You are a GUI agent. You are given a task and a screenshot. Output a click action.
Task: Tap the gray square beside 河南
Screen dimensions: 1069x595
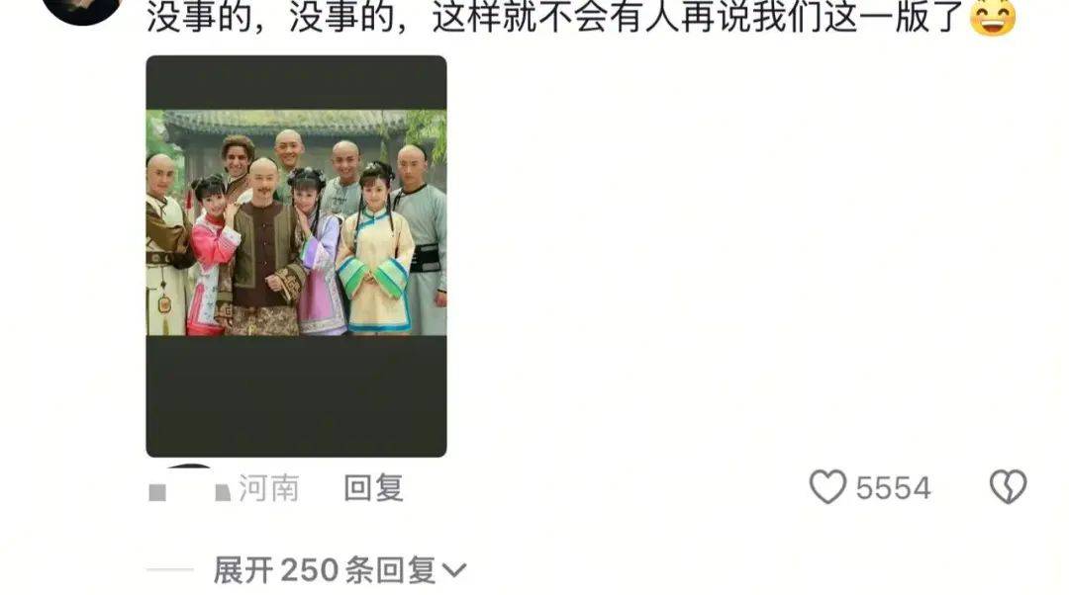[157, 492]
